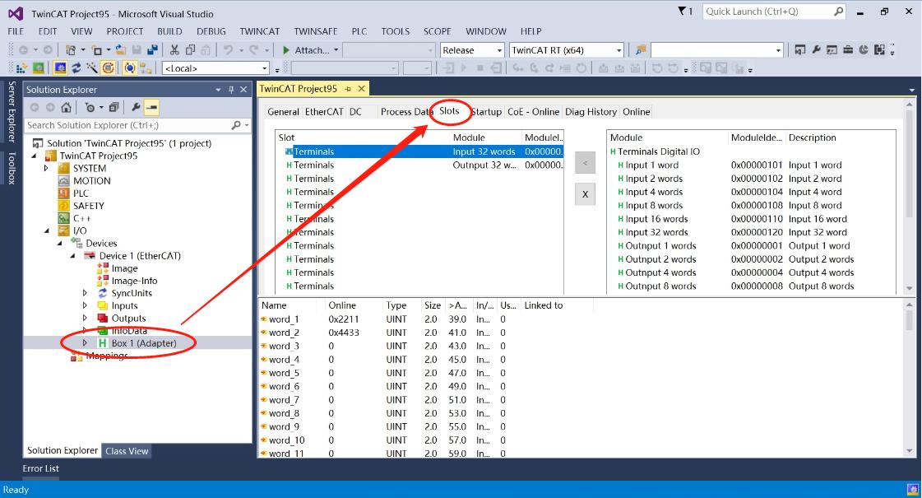Open the <Local> target system dropdown
This screenshot has width=922, height=498.
pos(264,68)
